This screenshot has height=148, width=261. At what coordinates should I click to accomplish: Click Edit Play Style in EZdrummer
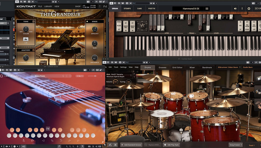(x=171, y=145)
